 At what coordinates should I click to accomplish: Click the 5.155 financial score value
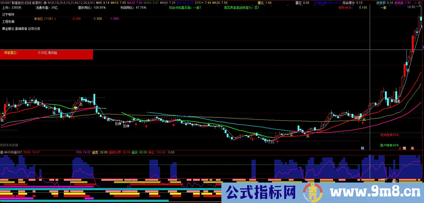tap(363, 8)
